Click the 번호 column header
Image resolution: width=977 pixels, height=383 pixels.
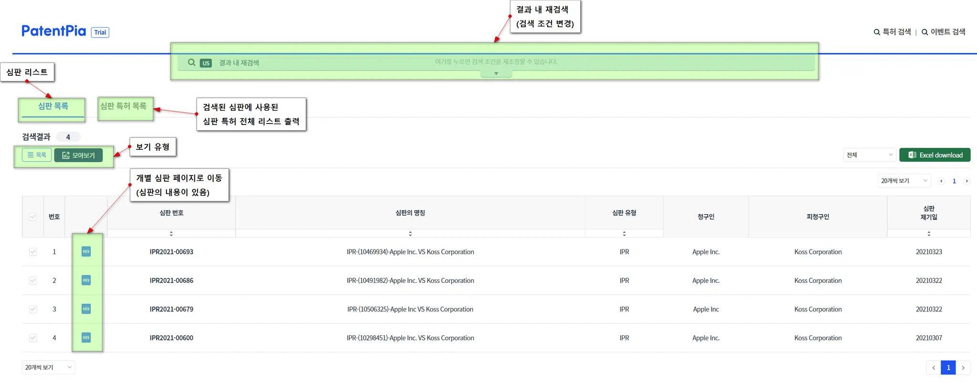pos(54,217)
